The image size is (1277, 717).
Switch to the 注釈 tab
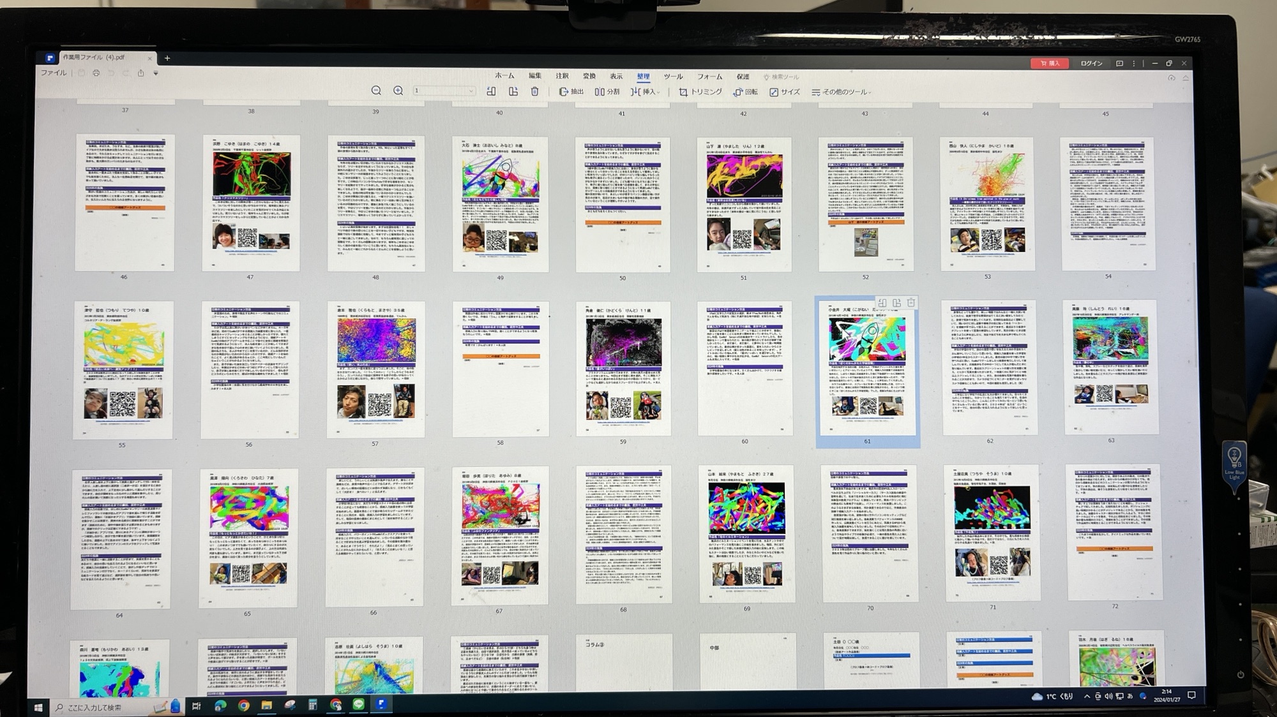[x=562, y=75]
